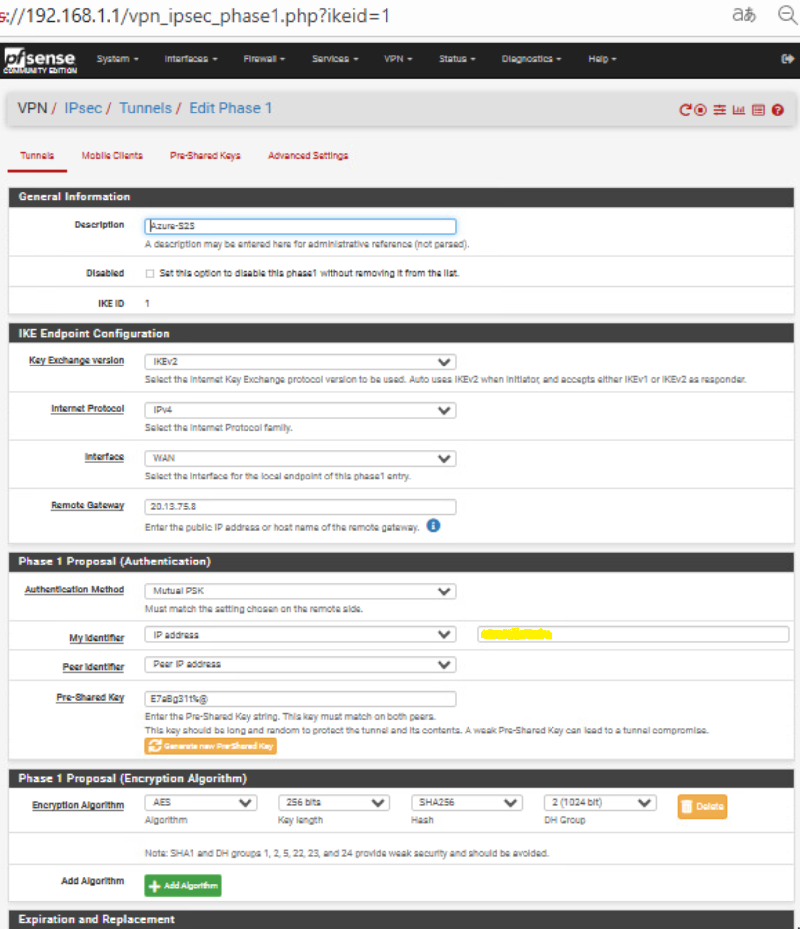Viewport: 800px width, 929px height.
Task: Open the Authentication Method dropdown
Action: pos(300,591)
